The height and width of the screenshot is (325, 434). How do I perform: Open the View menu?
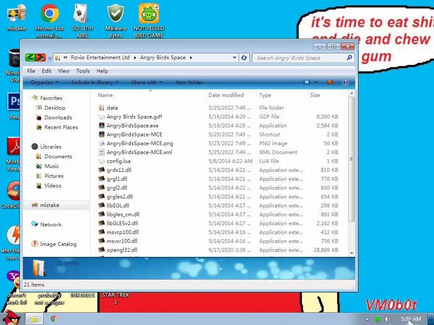coord(64,71)
